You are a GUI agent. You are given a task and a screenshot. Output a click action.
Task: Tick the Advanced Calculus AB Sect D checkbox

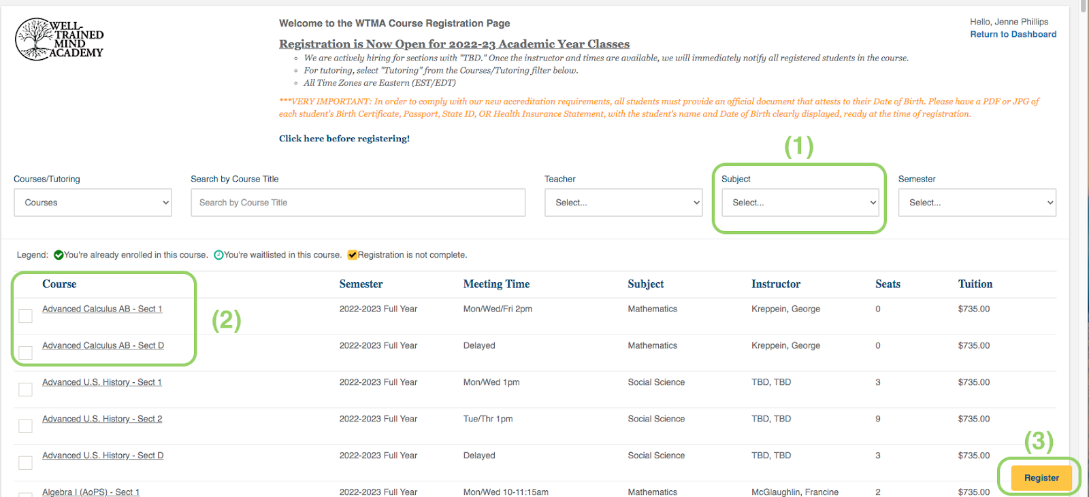[x=26, y=353]
